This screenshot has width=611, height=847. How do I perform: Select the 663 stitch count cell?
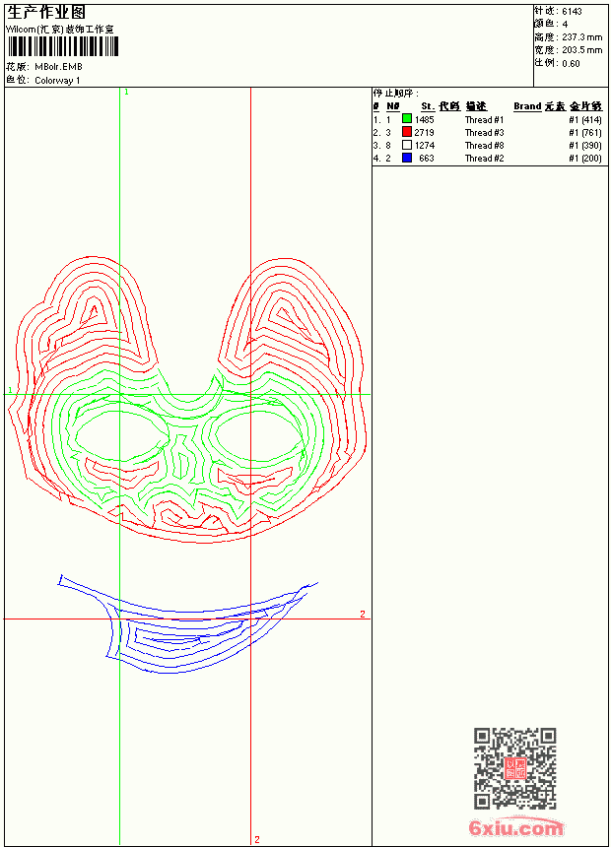click(x=427, y=159)
